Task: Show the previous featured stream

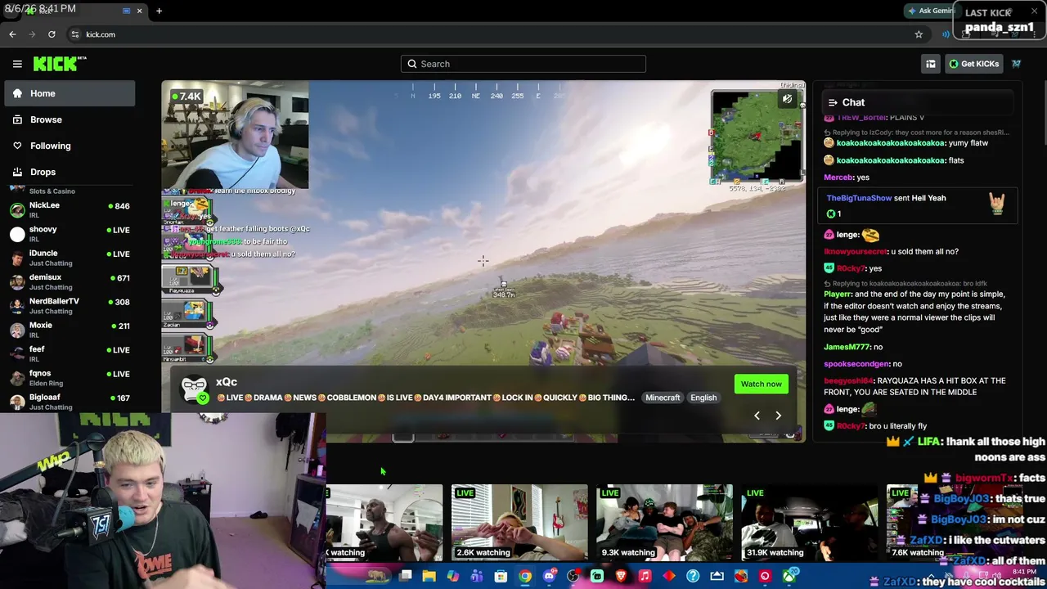Action: pyautogui.click(x=757, y=416)
